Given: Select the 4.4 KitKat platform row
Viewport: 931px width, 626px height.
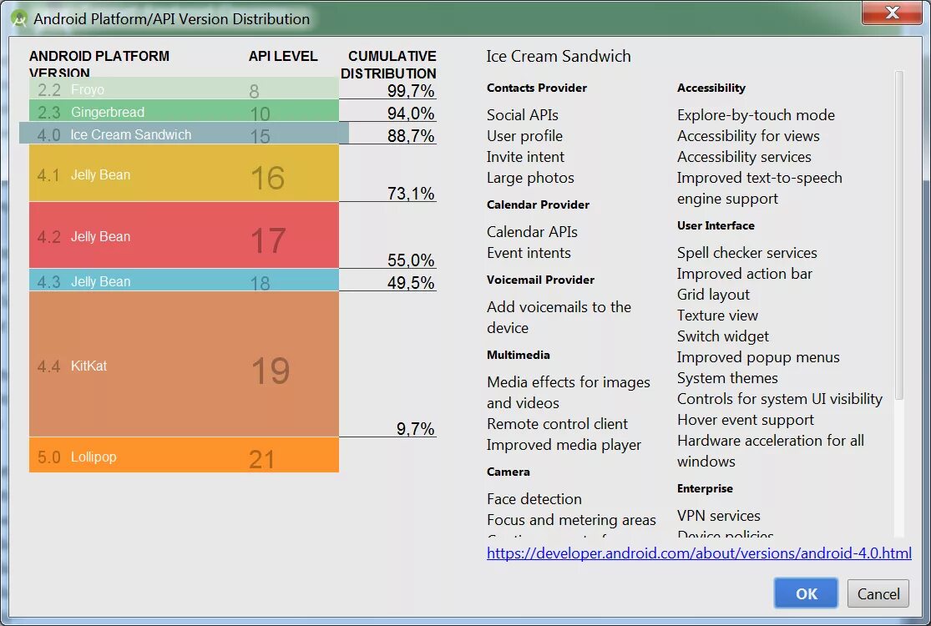Looking at the screenshot, I should coord(184,364).
